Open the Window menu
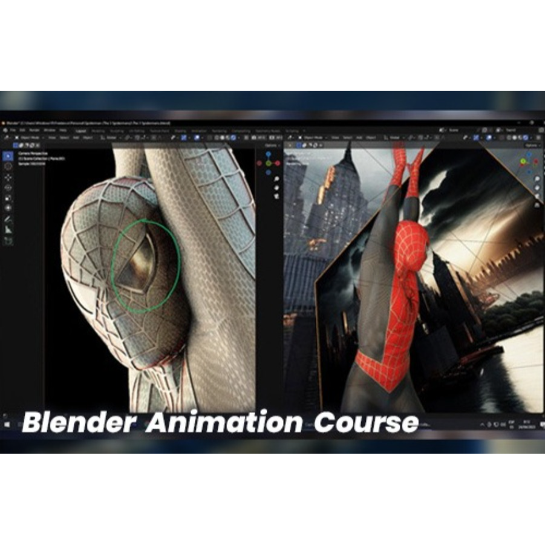The width and height of the screenshot is (545, 545). (50, 130)
